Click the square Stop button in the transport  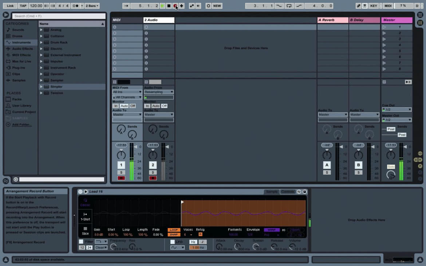(x=169, y=6)
